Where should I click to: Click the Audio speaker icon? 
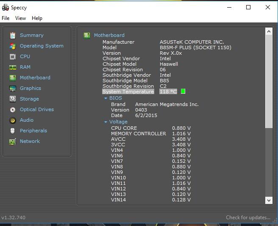click(13, 120)
